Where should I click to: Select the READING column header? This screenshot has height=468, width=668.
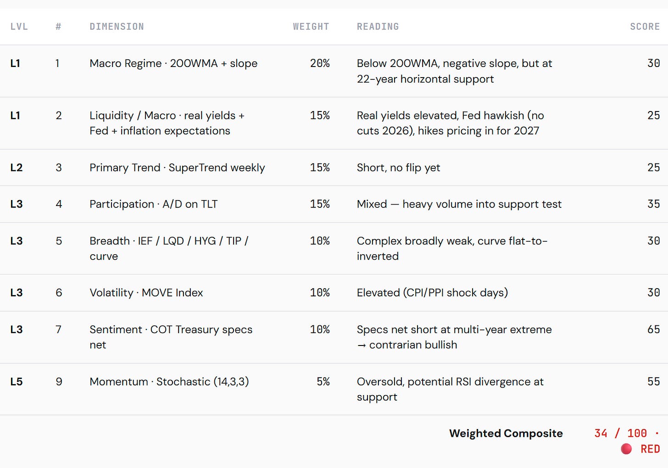tap(378, 27)
